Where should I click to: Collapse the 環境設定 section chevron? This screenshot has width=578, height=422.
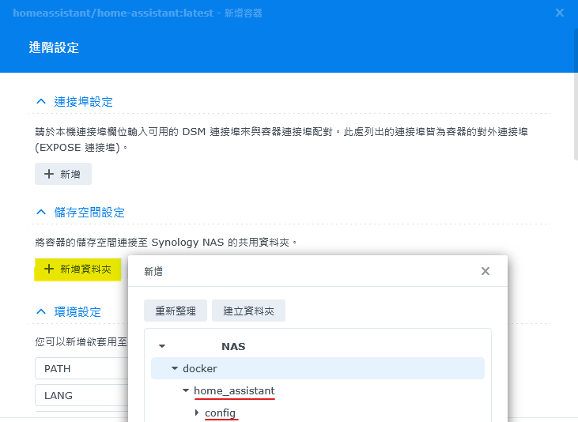point(41,312)
